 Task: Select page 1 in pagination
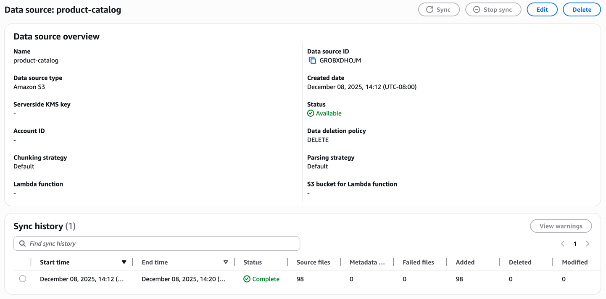click(575, 244)
